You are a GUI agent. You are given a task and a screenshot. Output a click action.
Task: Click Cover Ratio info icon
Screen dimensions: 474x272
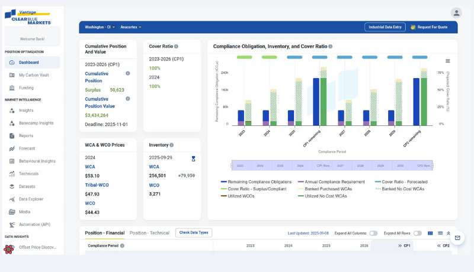pos(176,46)
